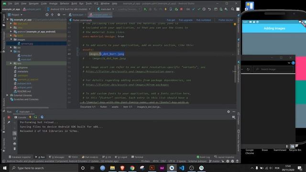Click the green Run app button

click(x=145, y=9)
